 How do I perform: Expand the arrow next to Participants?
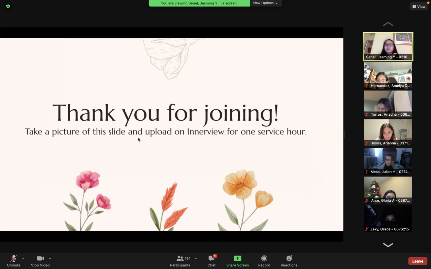(x=196, y=259)
